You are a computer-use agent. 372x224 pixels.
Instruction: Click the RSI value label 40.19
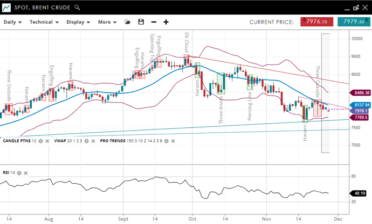pyautogui.click(x=360, y=193)
